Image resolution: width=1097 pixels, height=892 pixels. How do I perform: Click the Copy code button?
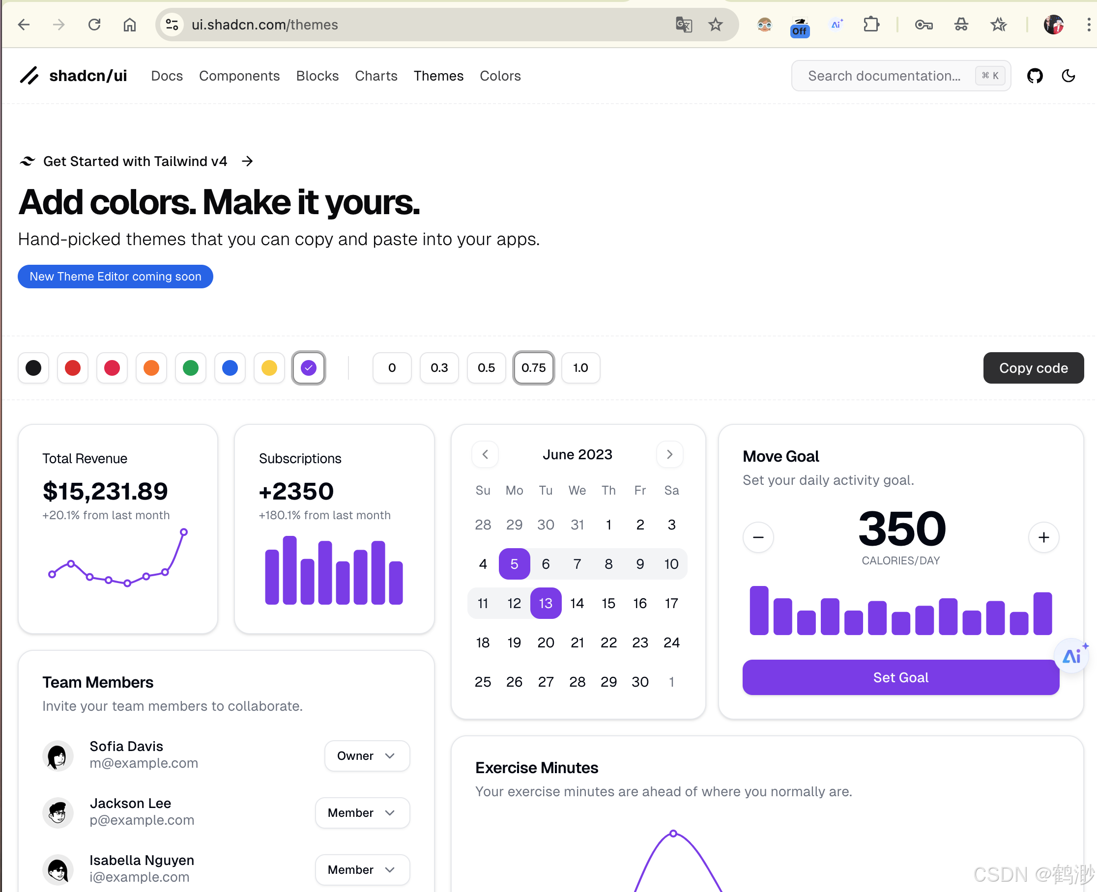point(1033,368)
